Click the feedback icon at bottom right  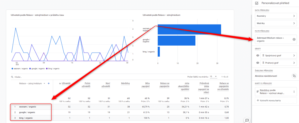tap(247, 120)
